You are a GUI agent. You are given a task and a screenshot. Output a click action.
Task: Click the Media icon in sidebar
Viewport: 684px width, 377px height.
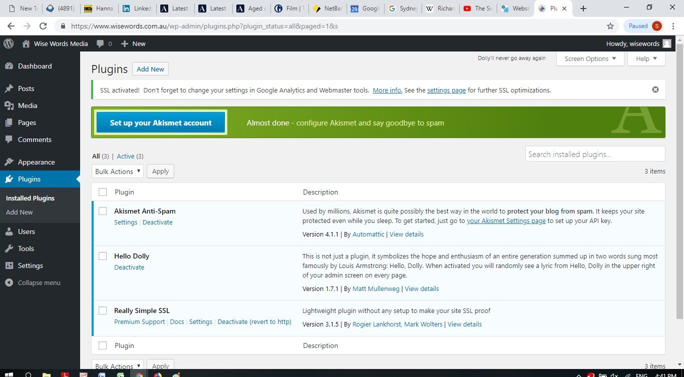[9, 105]
